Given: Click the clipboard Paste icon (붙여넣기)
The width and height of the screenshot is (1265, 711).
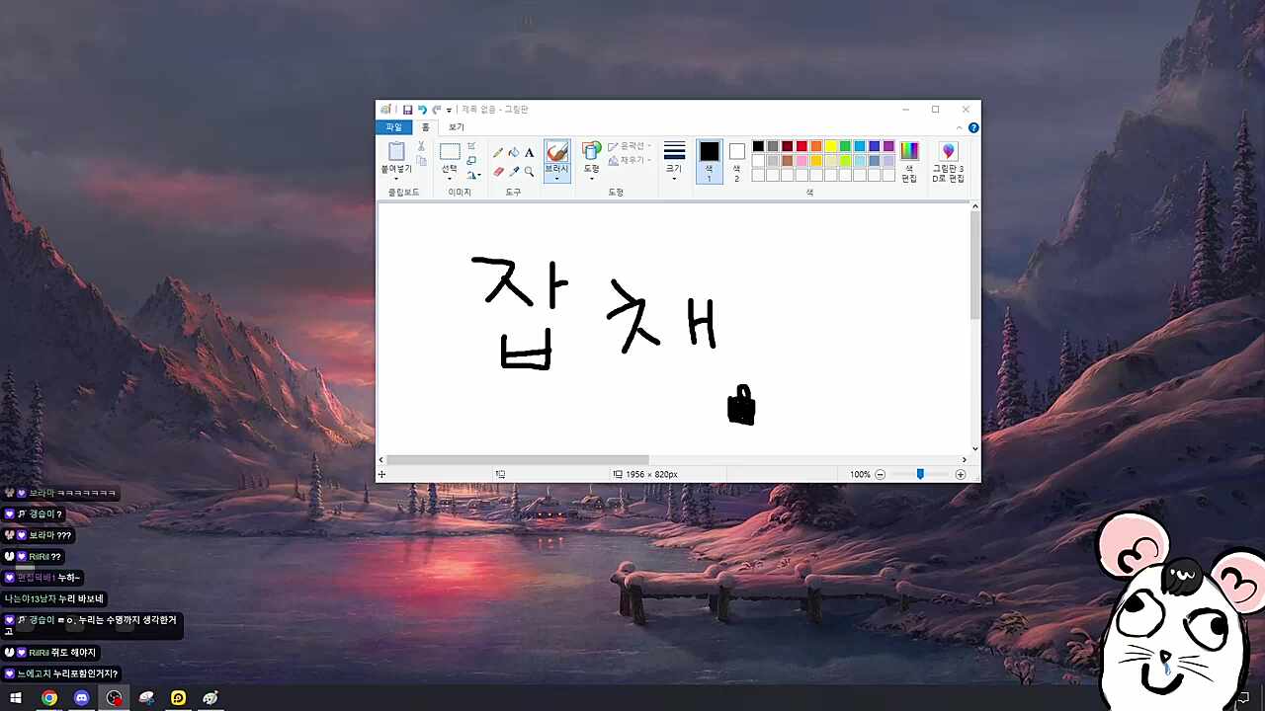Looking at the screenshot, I should coord(396,151).
